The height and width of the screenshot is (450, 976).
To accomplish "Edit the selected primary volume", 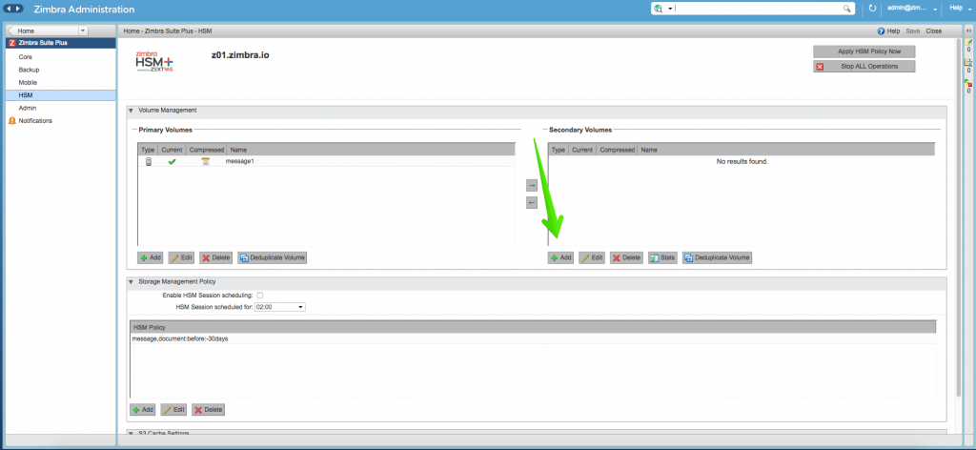I will 182,257.
